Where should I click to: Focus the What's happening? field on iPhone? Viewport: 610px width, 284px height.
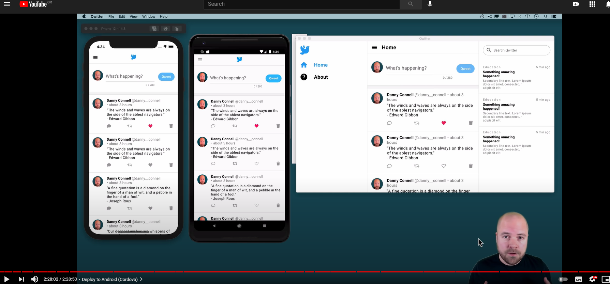130,76
